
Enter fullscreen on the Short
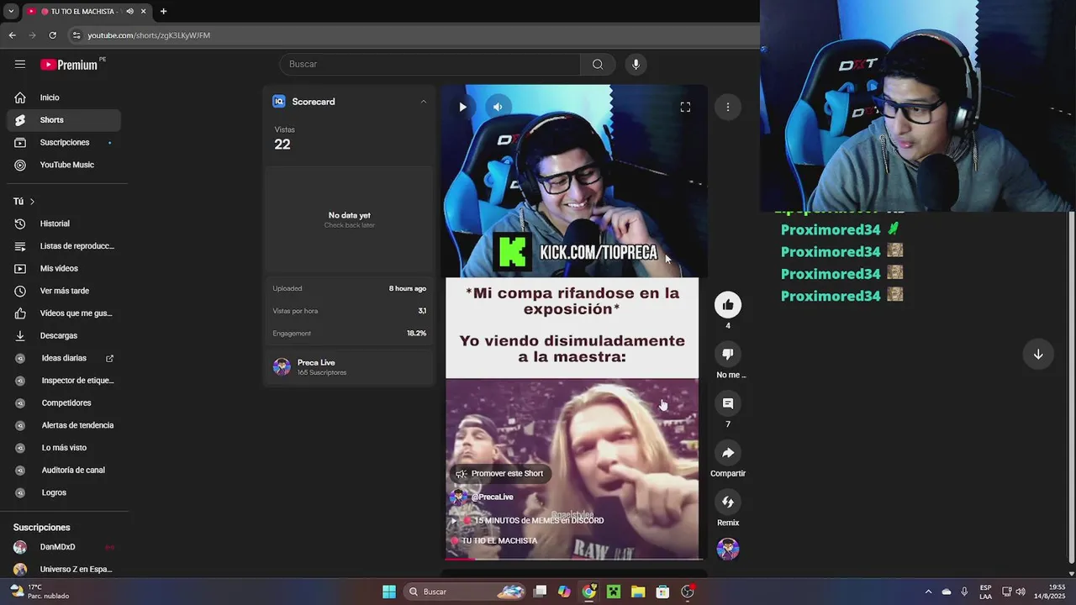point(685,107)
